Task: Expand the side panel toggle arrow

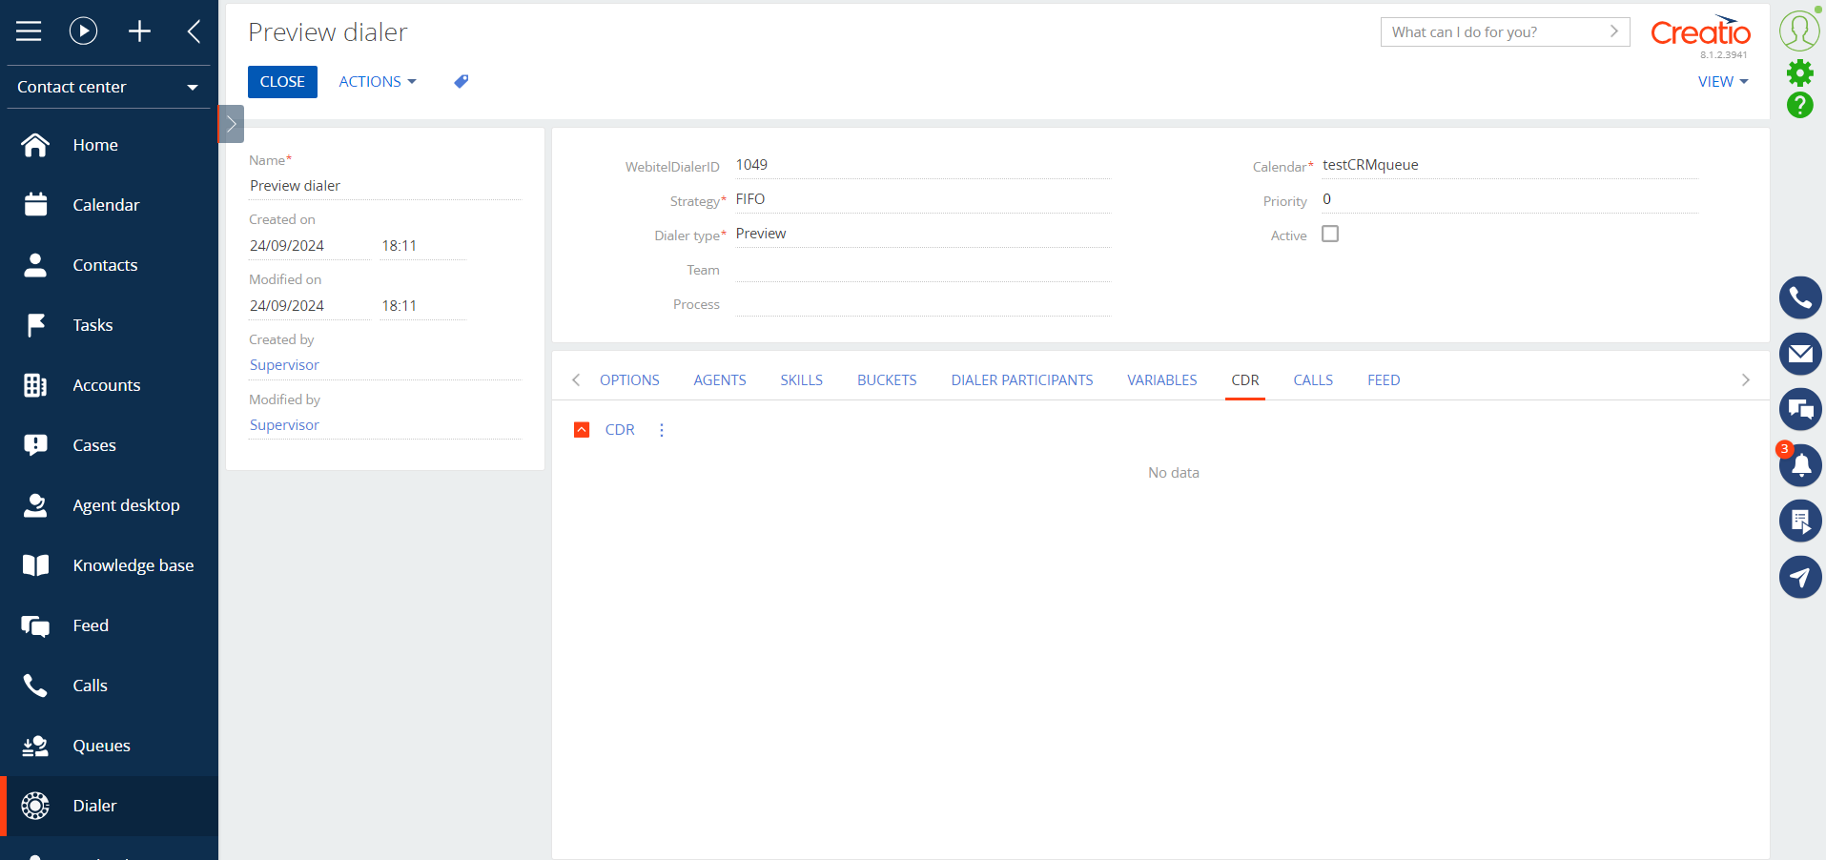Action: [x=231, y=124]
